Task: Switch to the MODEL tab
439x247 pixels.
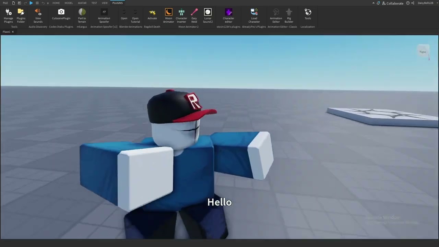Action: 69,3
